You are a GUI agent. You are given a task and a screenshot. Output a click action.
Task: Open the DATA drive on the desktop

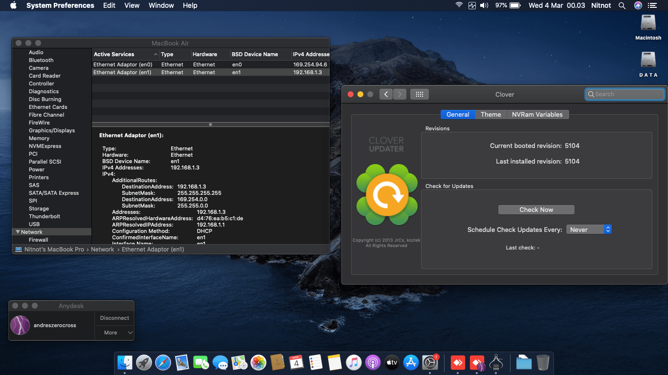pyautogui.click(x=648, y=64)
